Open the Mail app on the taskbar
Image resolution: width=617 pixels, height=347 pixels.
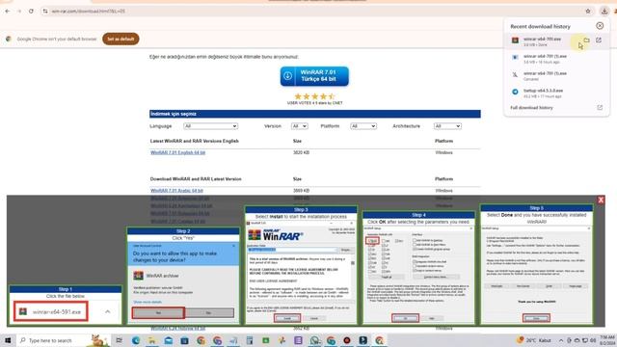point(169,340)
